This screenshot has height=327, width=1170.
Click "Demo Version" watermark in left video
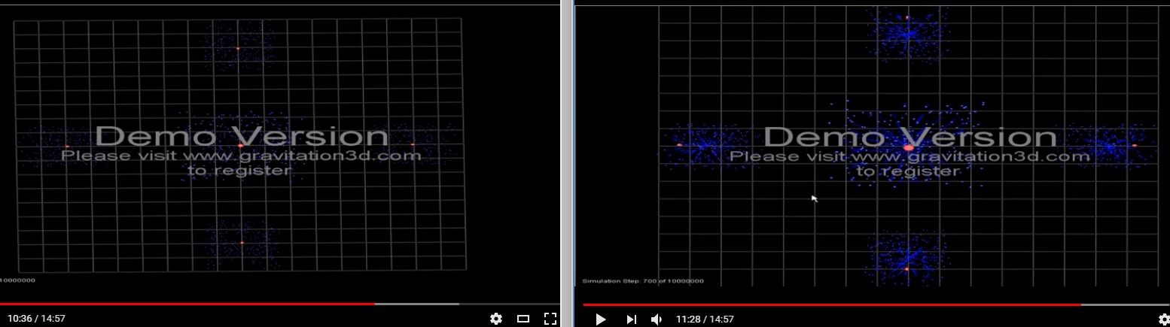(242, 136)
